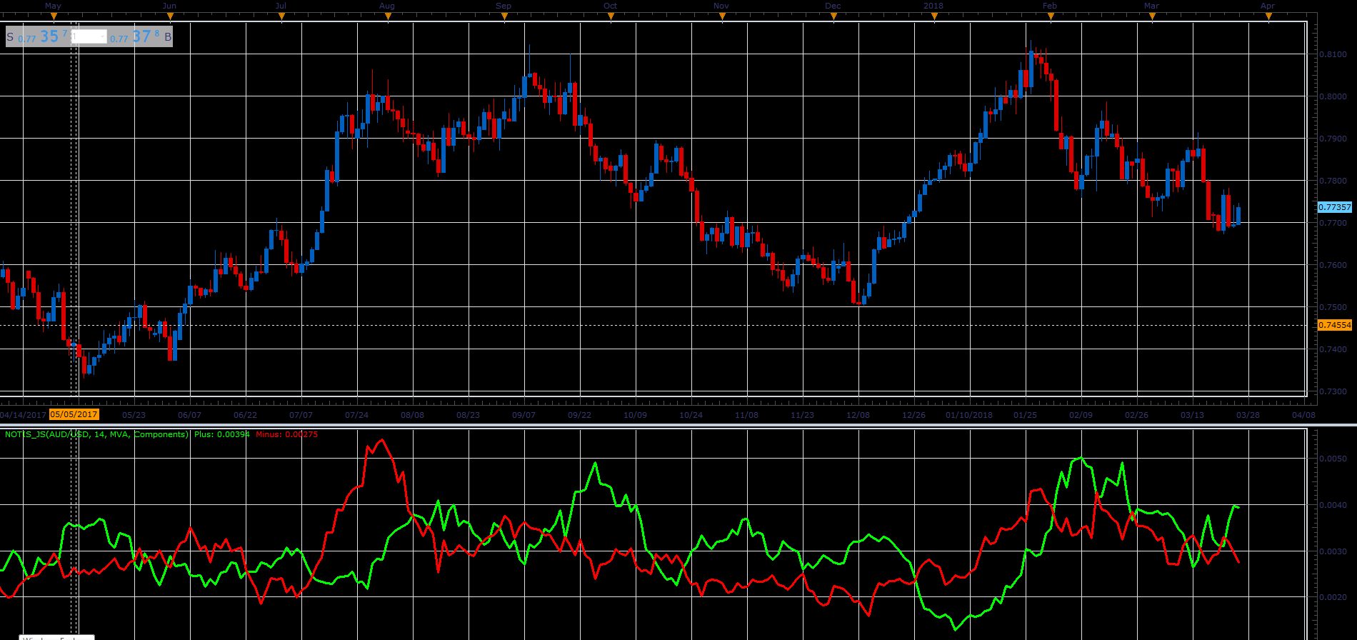The height and width of the screenshot is (640, 1357).
Task: Click the 04/08 date on the bottom axis
Action: pos(1303,415)
